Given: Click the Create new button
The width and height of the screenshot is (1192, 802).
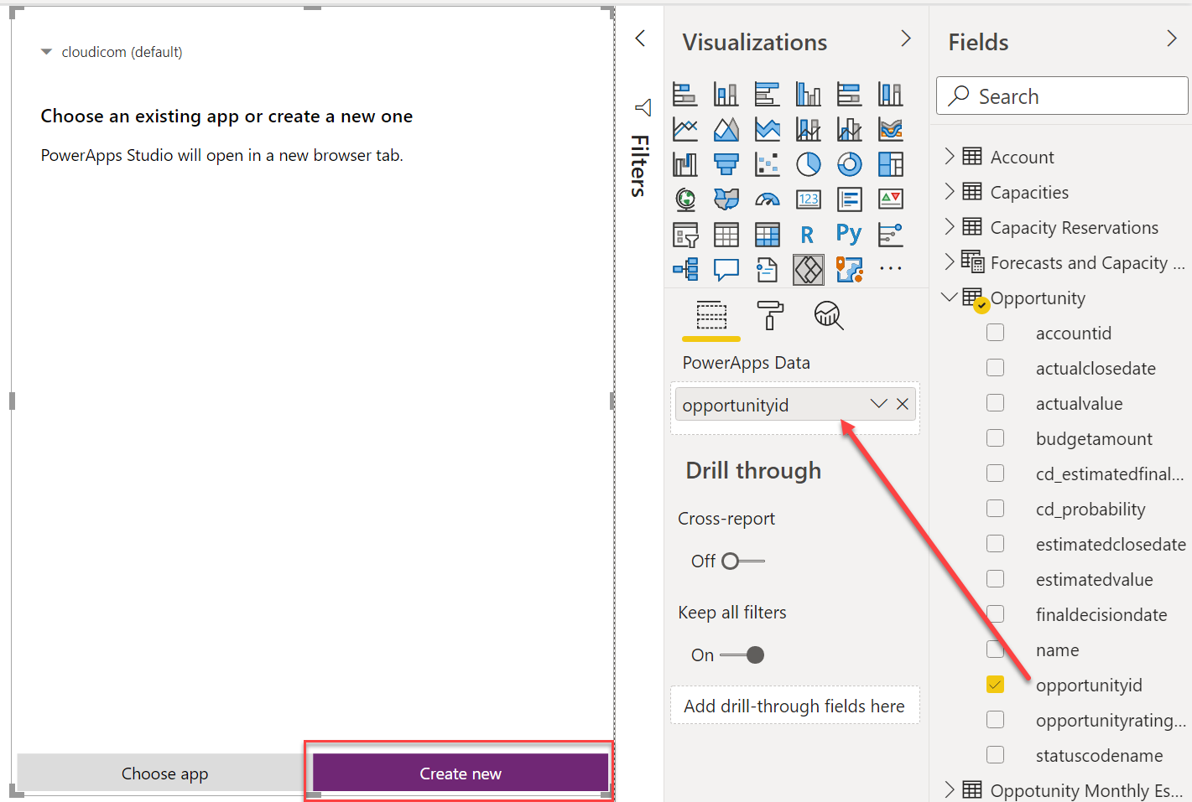Looking at the screenshot, I should (x=460, y=773).
